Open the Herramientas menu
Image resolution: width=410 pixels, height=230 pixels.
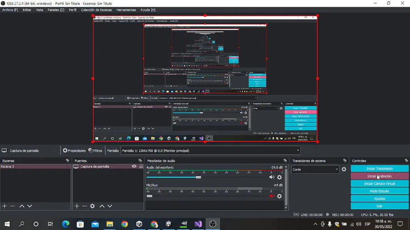point(126,10)
